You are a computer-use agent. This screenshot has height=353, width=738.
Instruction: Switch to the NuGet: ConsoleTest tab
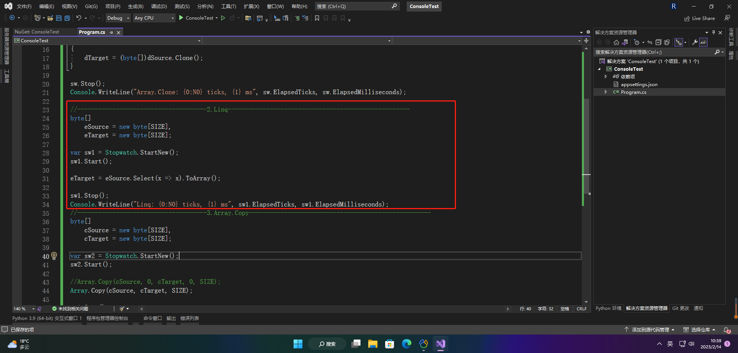coord(37,32)
